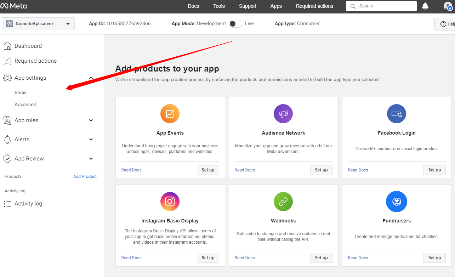455x277 pixels.
Task: Click the Meta logo
Action: click(13, 6)
